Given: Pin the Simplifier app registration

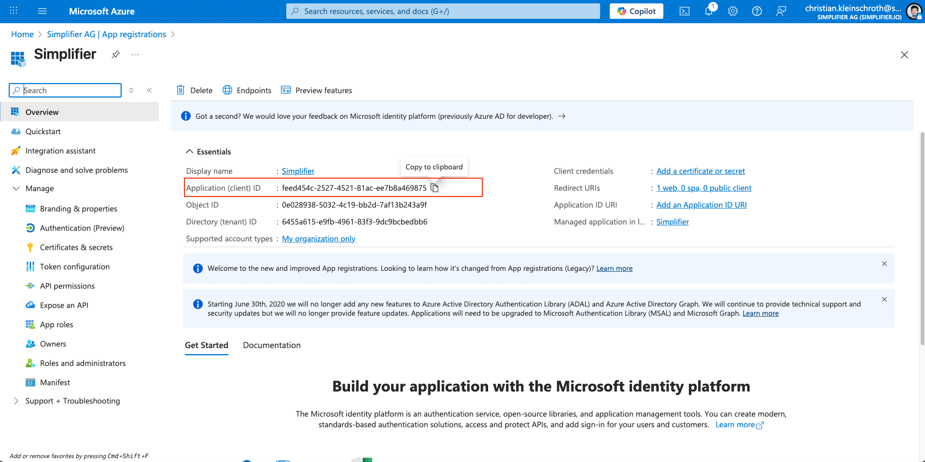Looking at the screenshot, I should 115,55.
